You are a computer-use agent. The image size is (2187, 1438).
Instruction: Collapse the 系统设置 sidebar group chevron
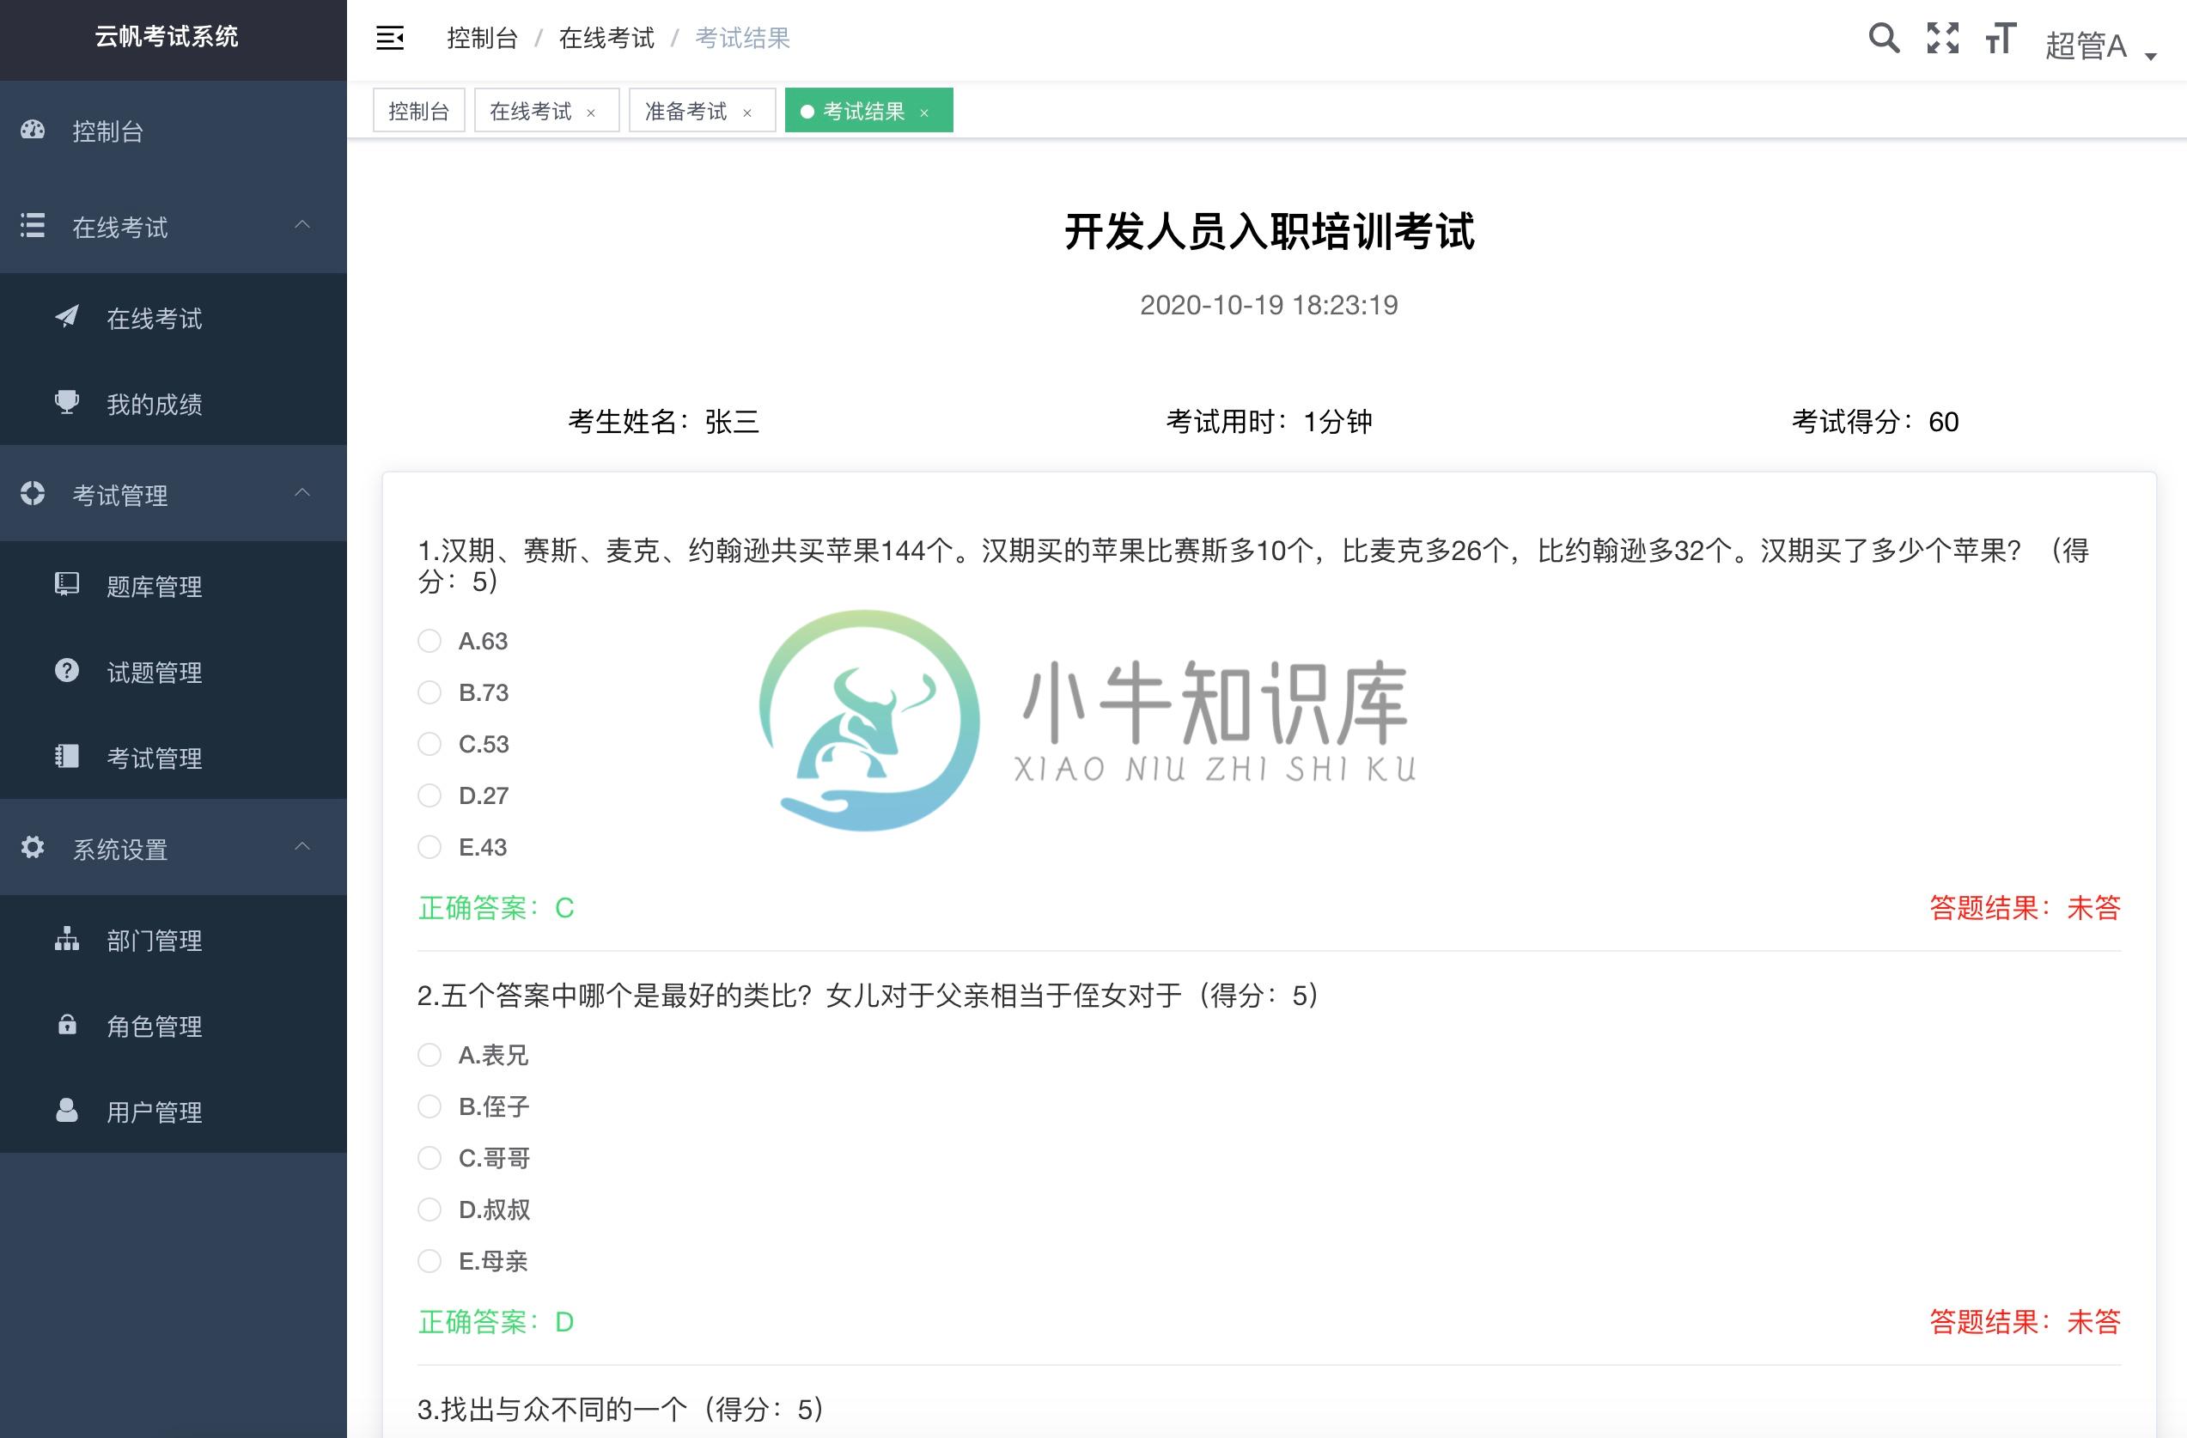(302, 846)
